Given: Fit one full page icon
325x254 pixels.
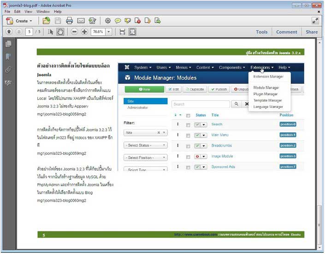Looking at the screenshot, I should click(132, 32).
